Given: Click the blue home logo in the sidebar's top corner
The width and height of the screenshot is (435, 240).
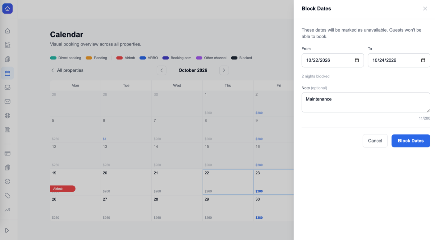Looking at the screenshot, I should [x=7, y=9].
